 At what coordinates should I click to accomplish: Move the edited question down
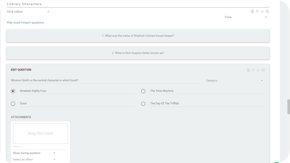(x=258, y=70)
